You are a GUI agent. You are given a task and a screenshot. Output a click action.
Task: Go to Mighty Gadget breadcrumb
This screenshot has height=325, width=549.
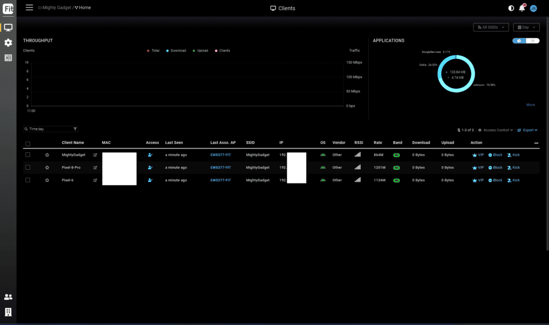[56, 8]
